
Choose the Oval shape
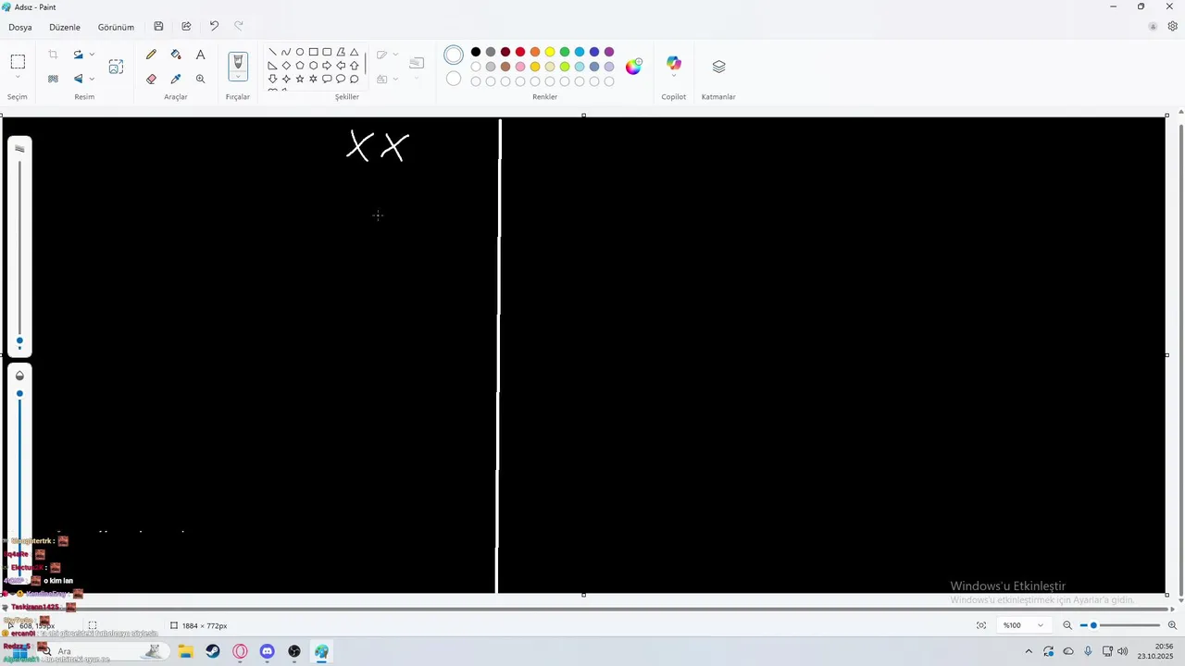(300, 52)
